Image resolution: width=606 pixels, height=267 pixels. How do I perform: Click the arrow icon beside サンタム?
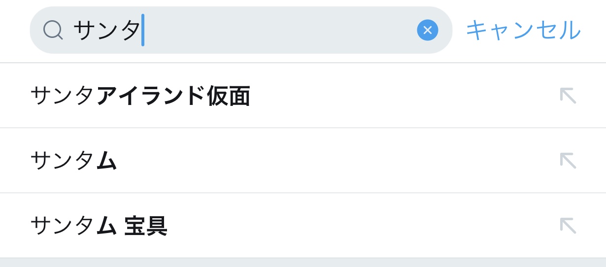(x=568, y=161)
